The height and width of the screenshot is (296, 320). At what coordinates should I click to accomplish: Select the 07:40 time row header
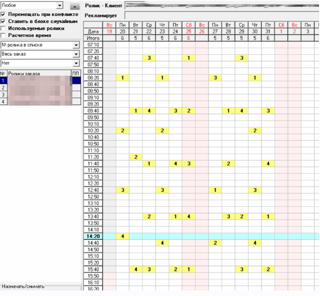[x=93, y=58]
